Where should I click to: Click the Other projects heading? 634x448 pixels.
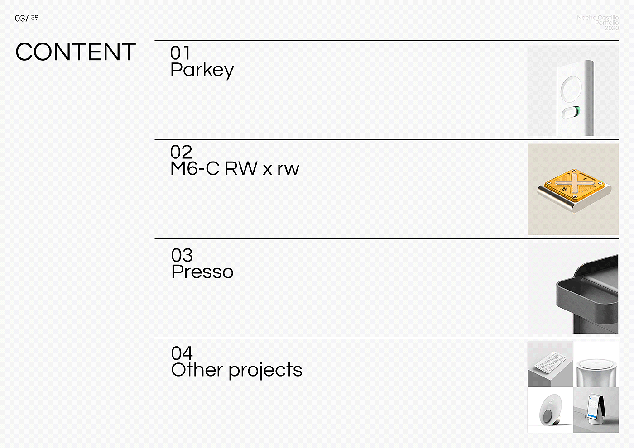[236, 370]
